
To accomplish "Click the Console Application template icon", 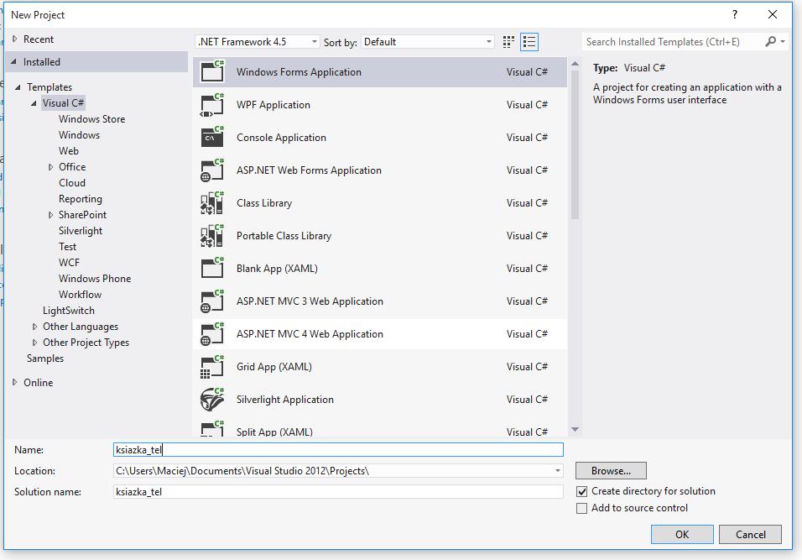I will coord(212,137).
